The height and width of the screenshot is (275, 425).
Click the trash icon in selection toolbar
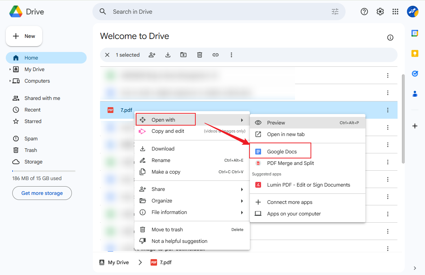tap(200, 55)
